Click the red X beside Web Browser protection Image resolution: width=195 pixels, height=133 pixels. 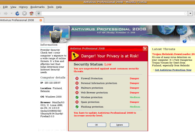77,93
